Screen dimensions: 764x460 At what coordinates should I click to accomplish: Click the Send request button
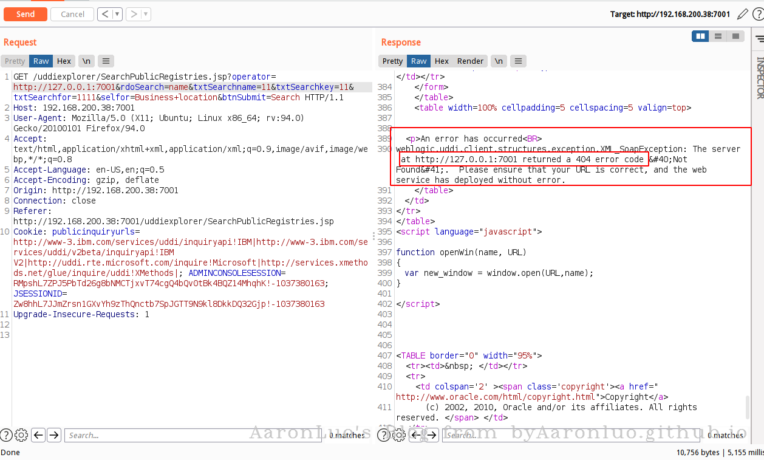point(25,14)
